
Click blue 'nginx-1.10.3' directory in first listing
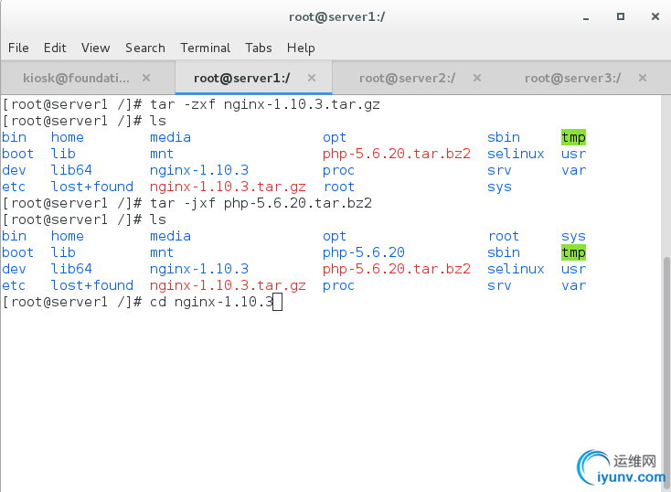pos(199,170)
